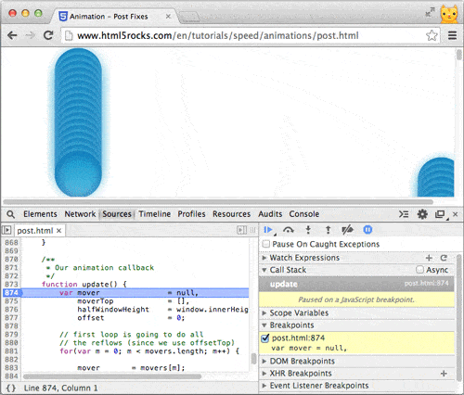The height and width of the screenshot is (395, 464).
Task: Click the source code horizontal scrollbar
Action: pos(112,376)
